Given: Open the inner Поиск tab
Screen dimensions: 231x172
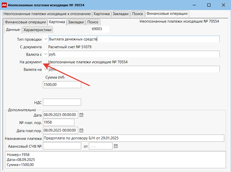Looking at the screenshot, I should 93,22.
